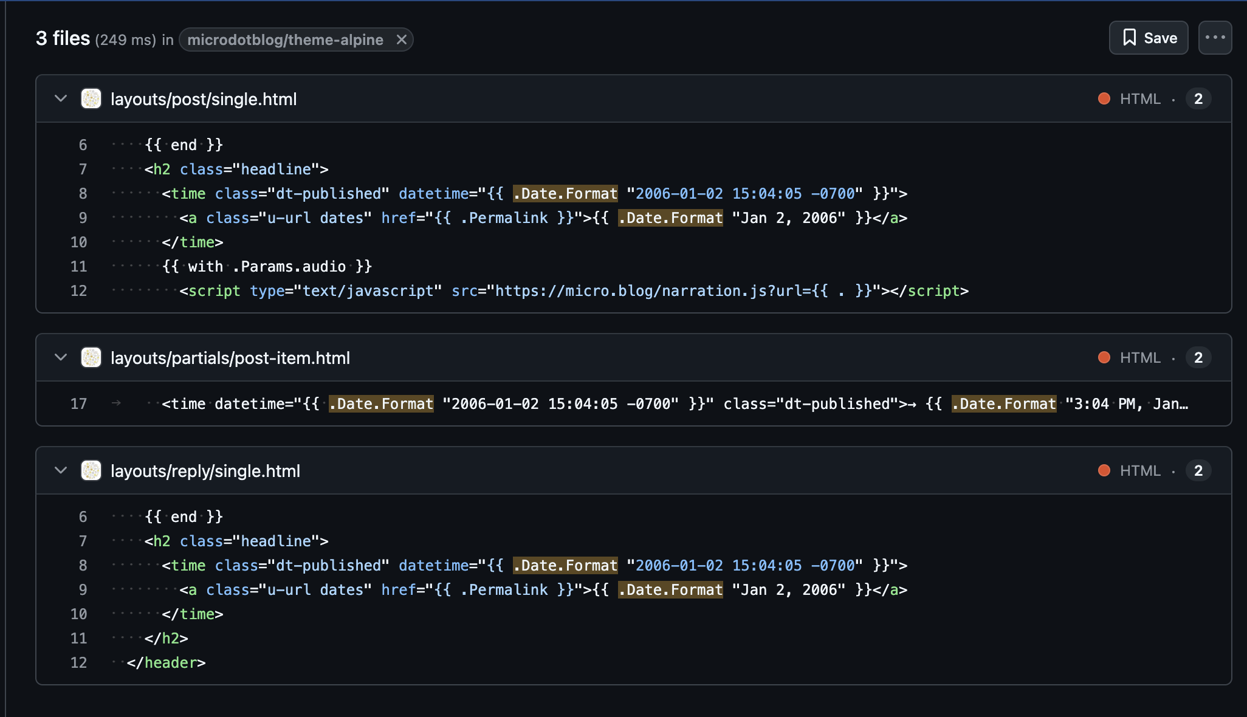Remove the microdotblog/theme-alpine repository filter
Image resolution: width=1247 pixels, height=717 pixels.
tap(401, 39)
